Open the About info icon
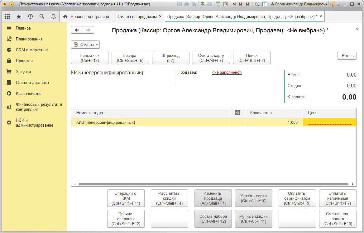The height and width of the screenshot is (233, 364). [333, 4]
